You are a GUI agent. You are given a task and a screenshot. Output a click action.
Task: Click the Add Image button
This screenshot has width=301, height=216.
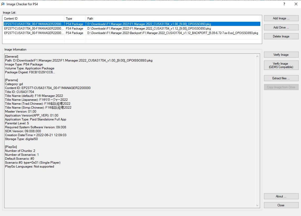click(x=281, y=18)
